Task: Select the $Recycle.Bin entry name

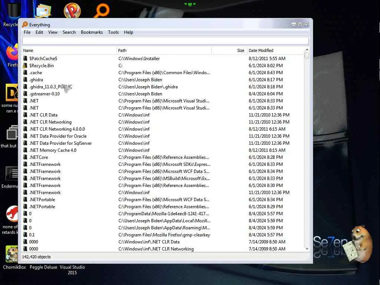Action: (x=42, y=65)
